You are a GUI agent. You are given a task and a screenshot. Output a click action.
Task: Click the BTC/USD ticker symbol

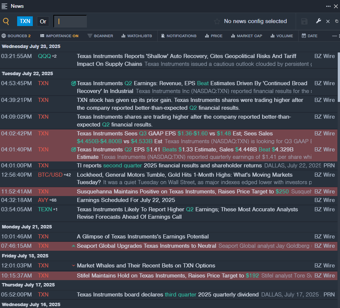click(x=50, y=175)
